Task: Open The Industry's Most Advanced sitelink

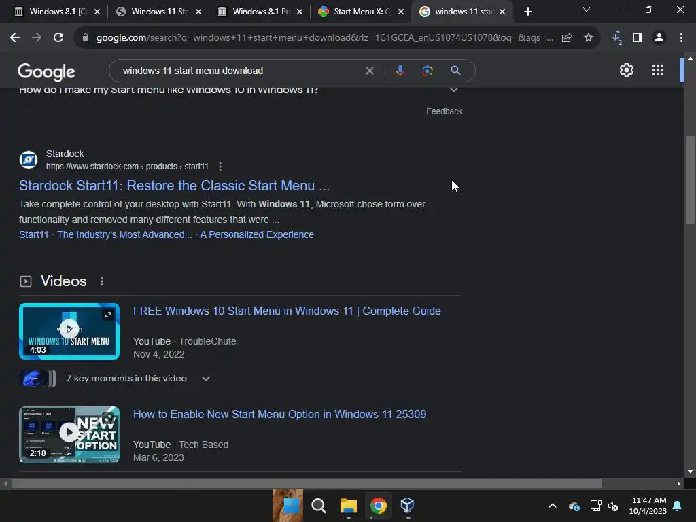Action: click(x=124, y=234)
